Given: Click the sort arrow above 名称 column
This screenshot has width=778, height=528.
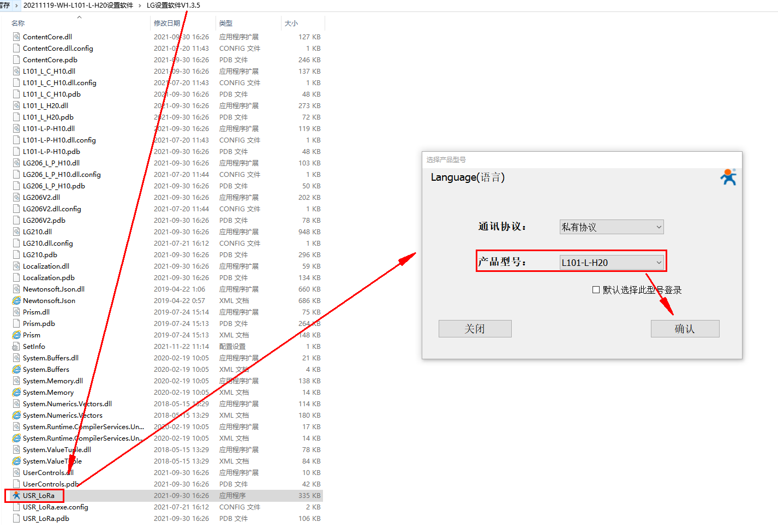Looking at the screenshot, I should click(x=80, y=17).
